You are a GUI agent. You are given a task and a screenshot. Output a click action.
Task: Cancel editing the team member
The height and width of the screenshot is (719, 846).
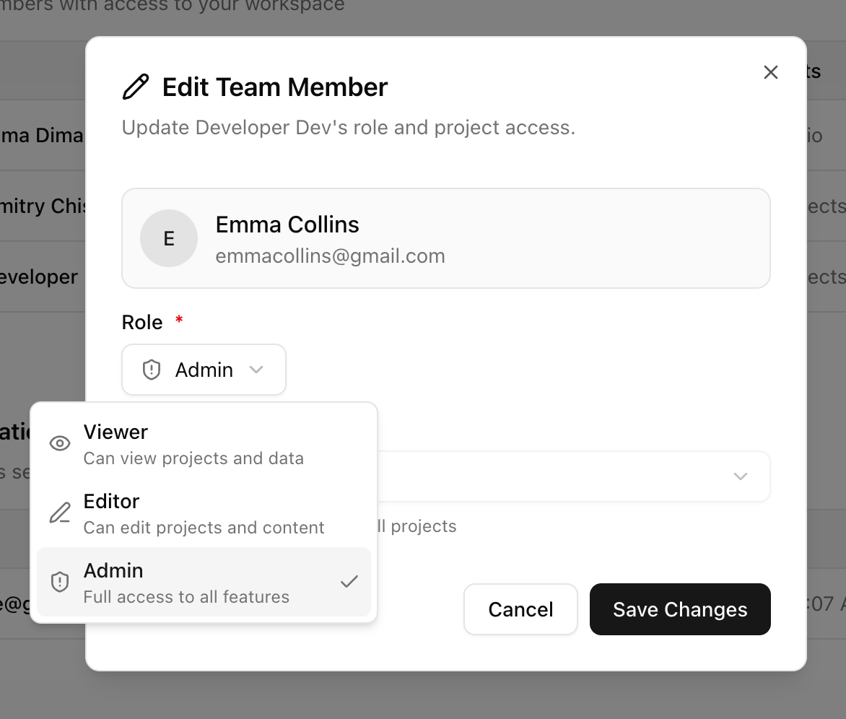[520, 609]
